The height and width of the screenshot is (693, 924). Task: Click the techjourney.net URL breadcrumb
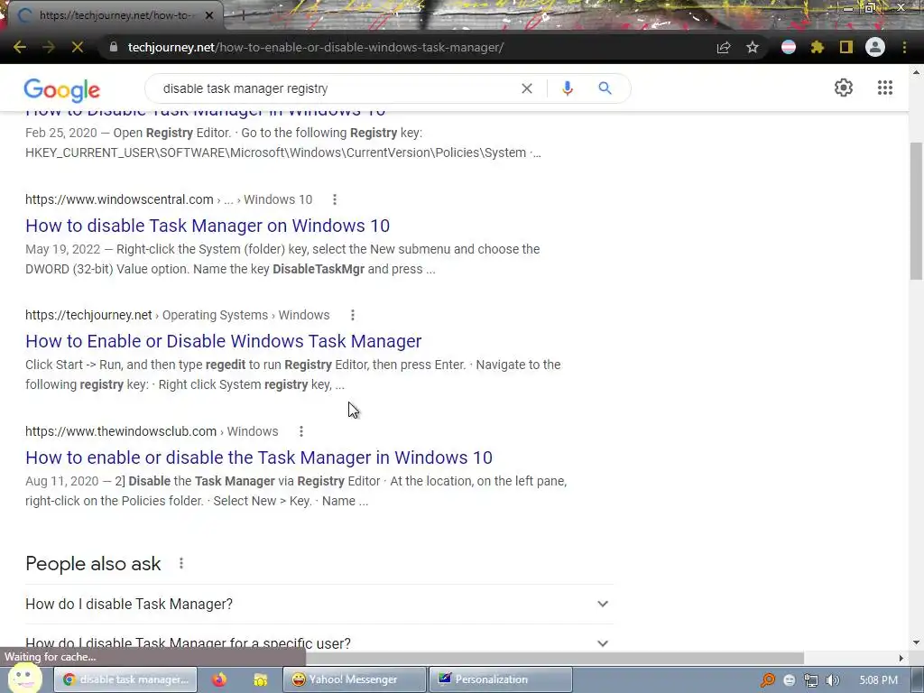coord(178,315)
